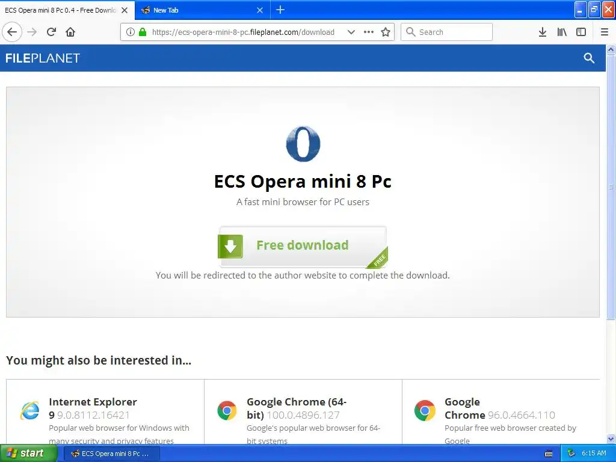Click the 6:15 AM taskbar clock

point(594,454)
